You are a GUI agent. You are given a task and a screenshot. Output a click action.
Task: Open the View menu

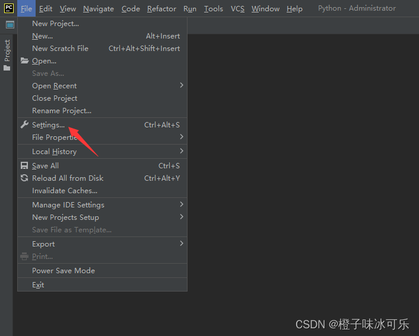pos(68,8)
